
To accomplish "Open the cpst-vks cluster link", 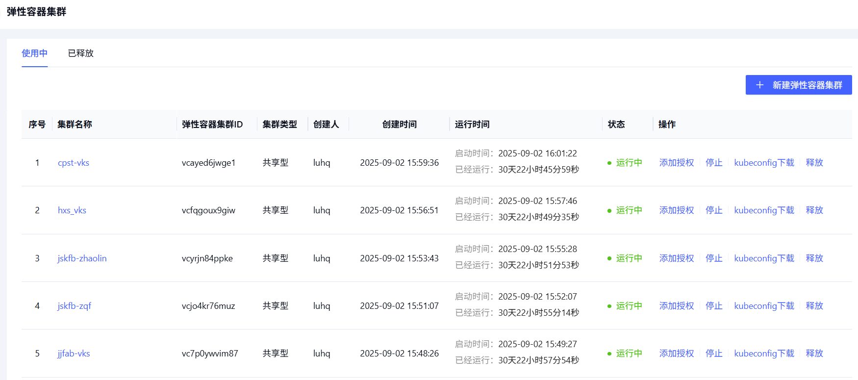I will click(x=74, y=163).
